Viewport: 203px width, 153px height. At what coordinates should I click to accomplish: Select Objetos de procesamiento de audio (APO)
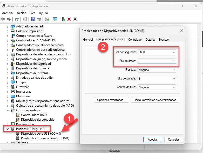click(x=45, y=106)
